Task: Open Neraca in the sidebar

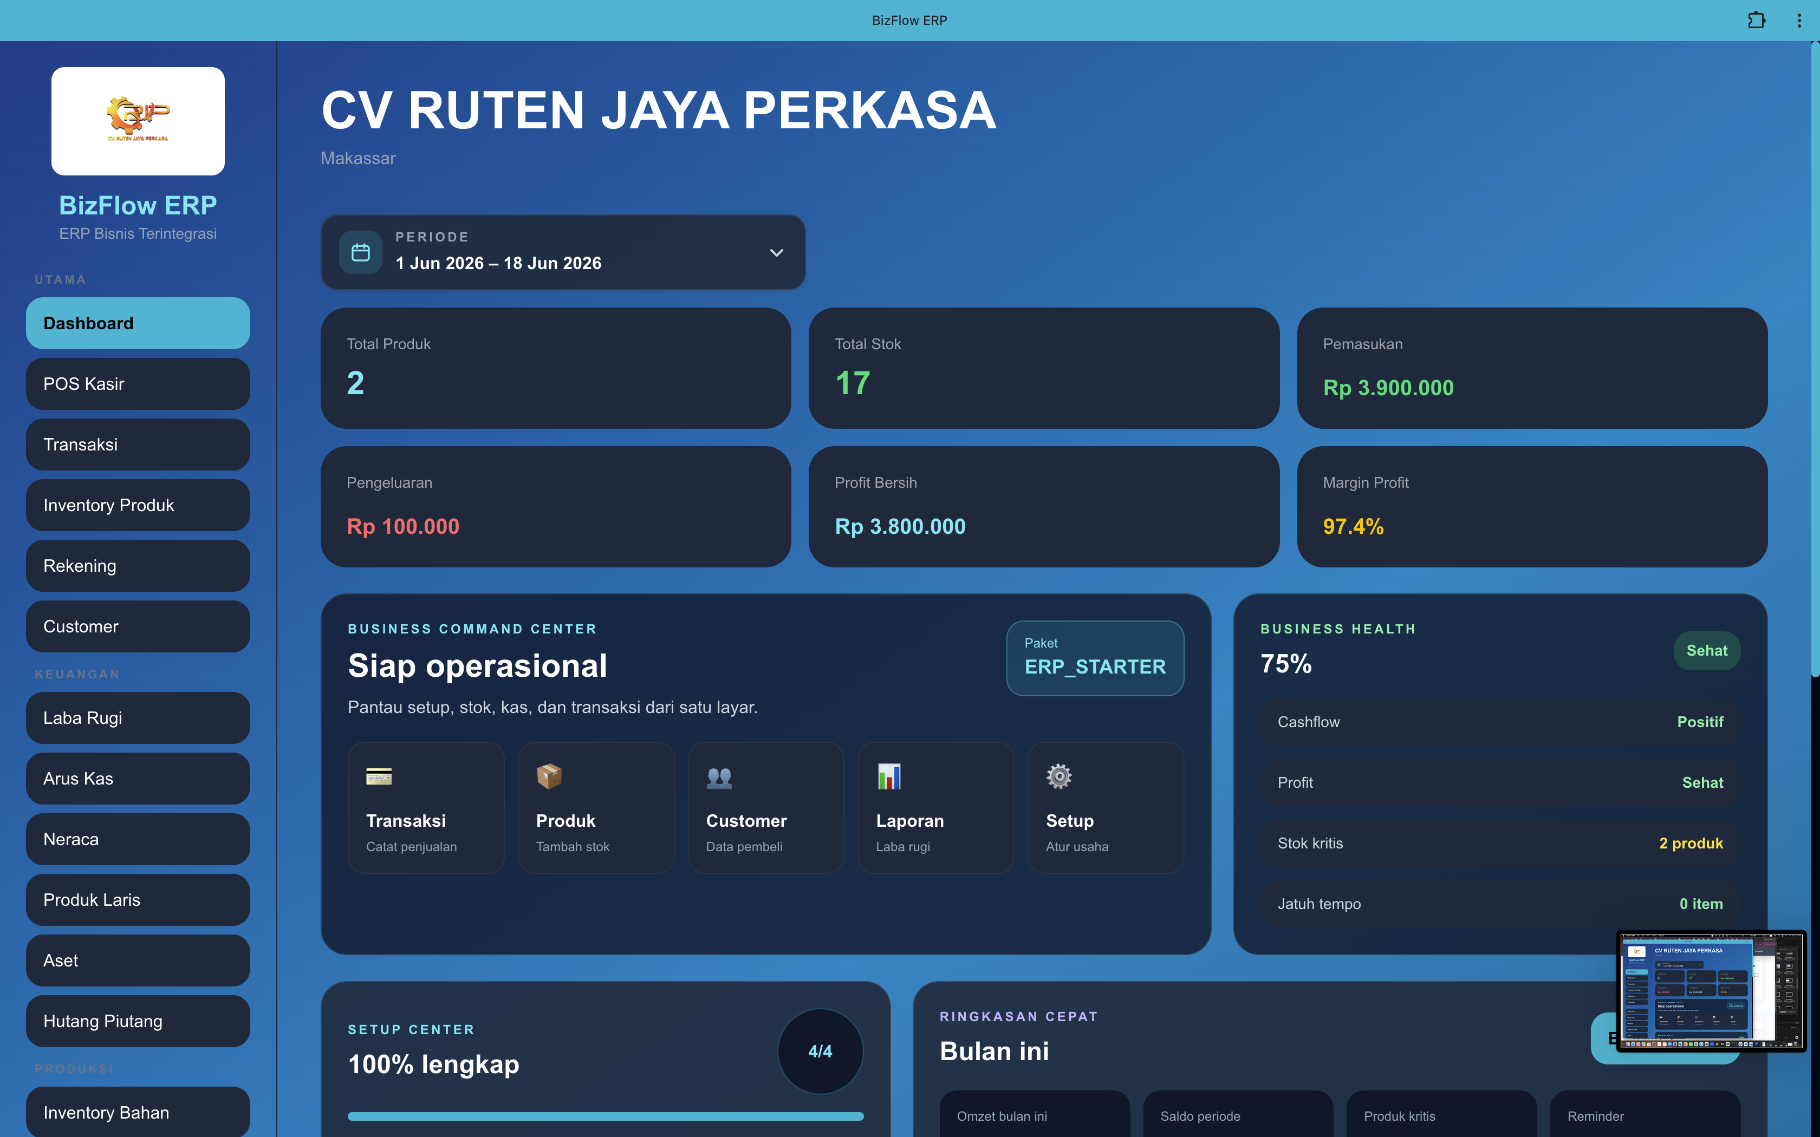Action: tap(138, 839)
